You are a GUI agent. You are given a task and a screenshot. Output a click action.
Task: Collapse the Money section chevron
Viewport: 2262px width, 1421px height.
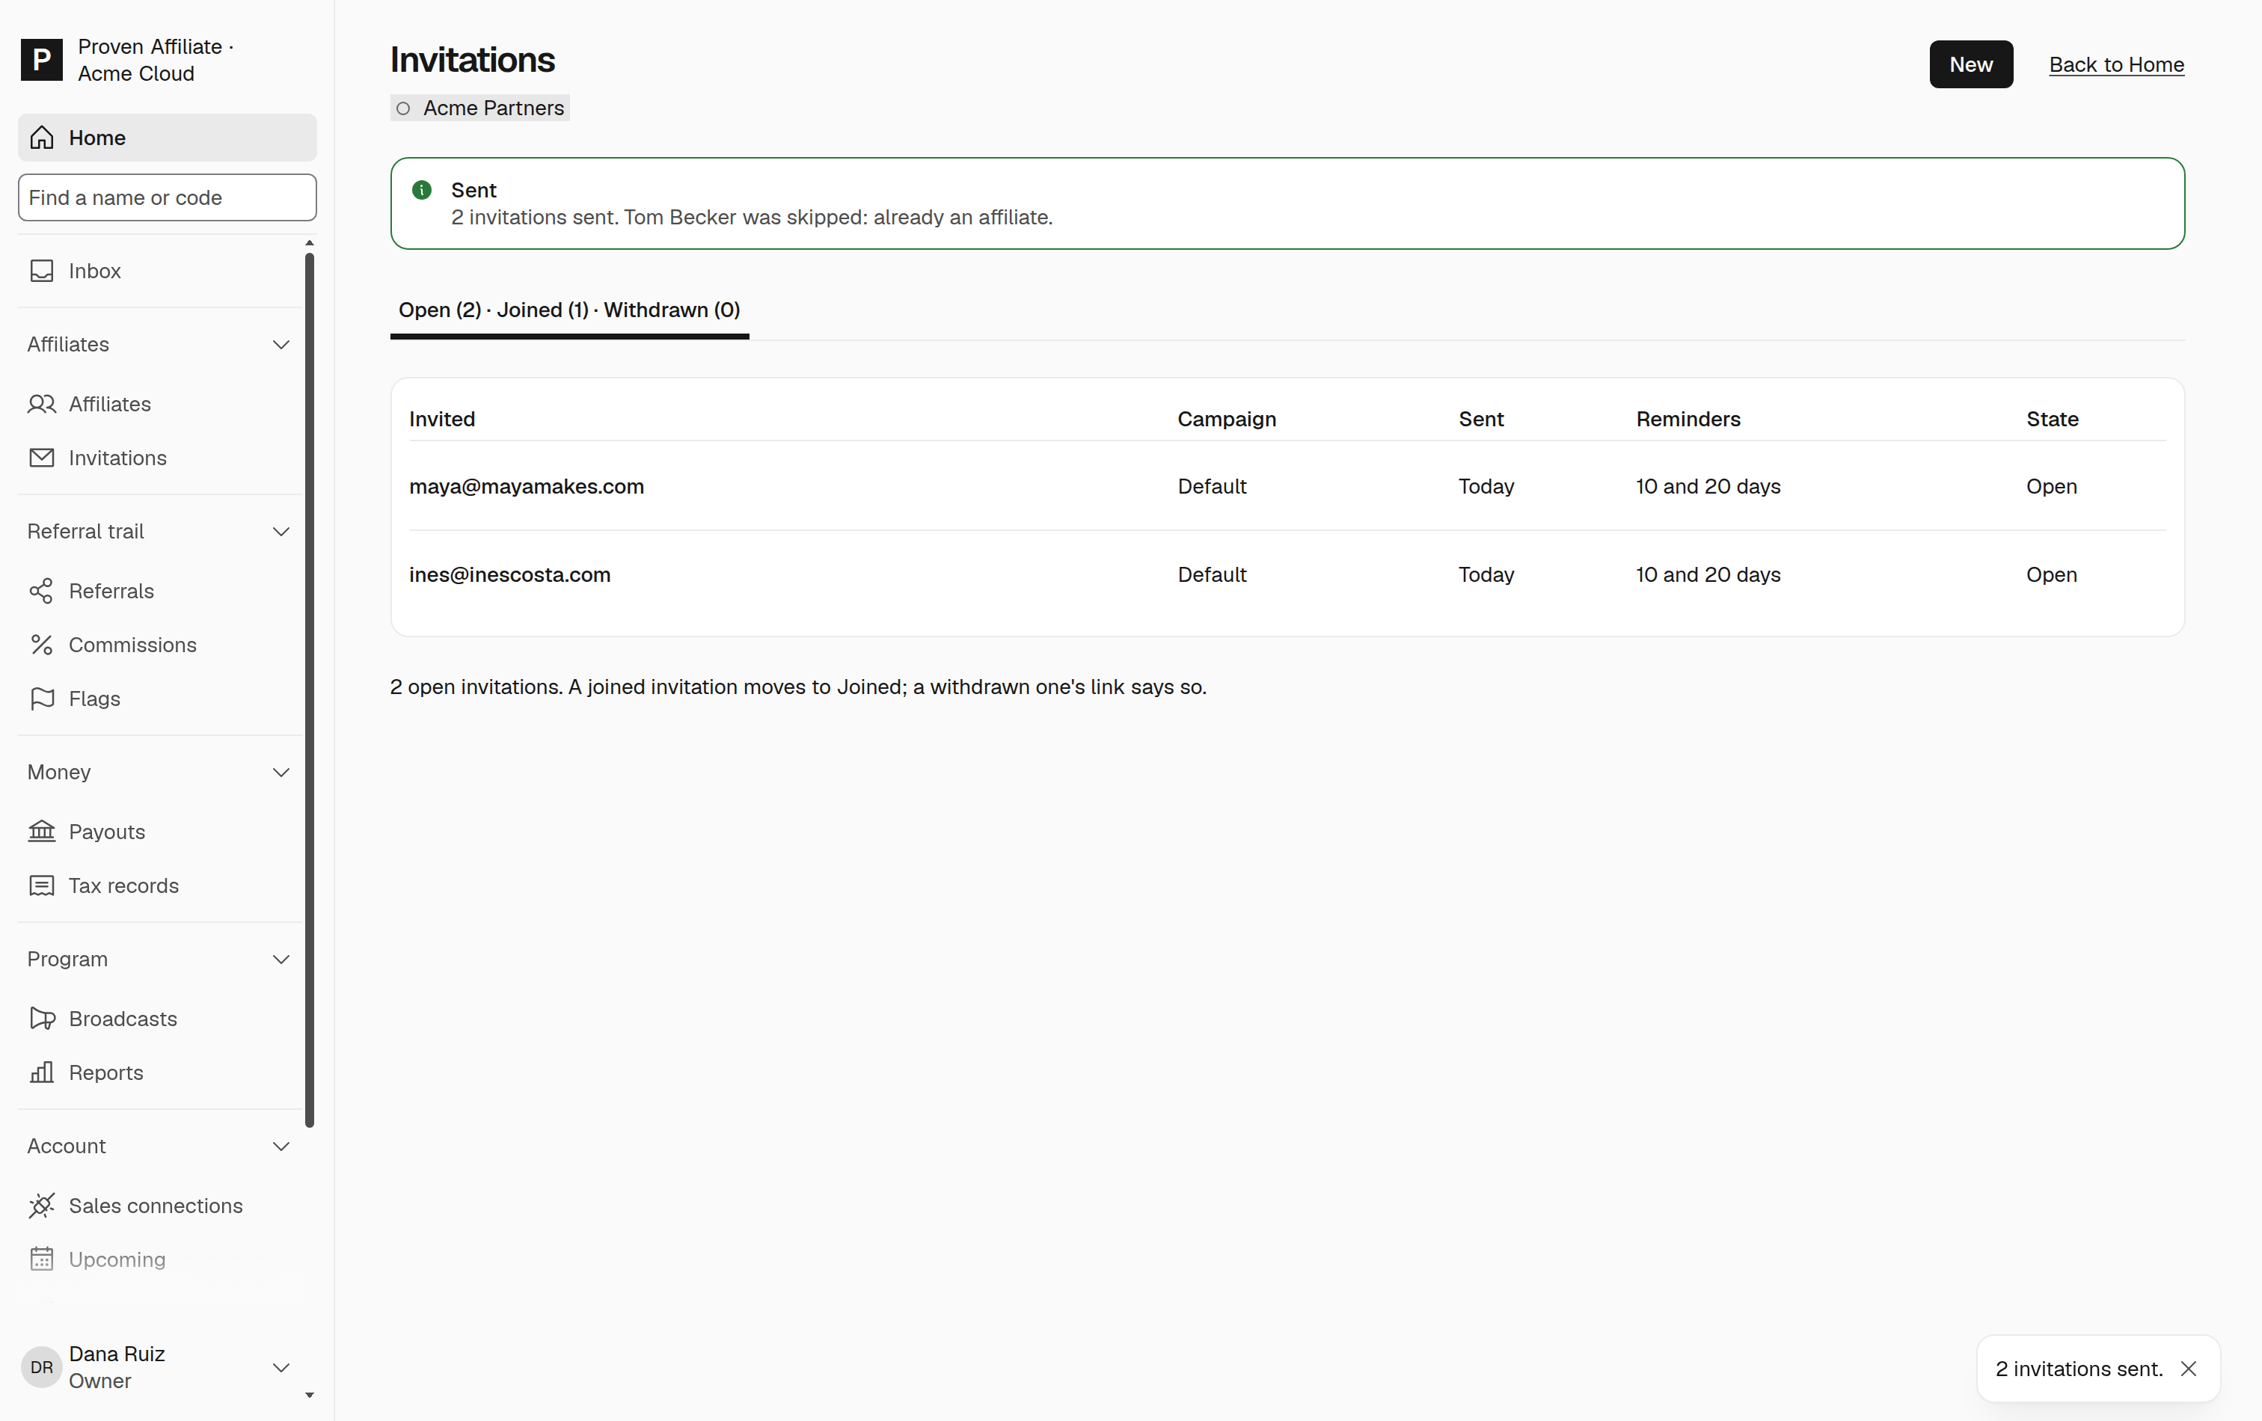(280, 772)
